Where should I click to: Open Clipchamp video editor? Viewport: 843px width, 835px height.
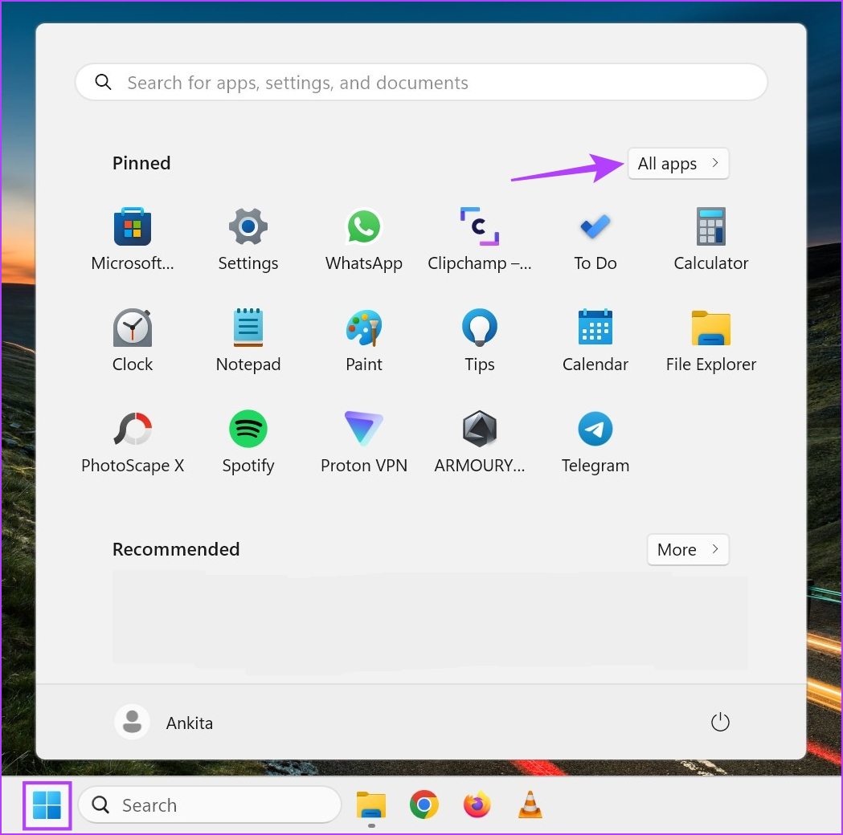[x=479, y=239]
